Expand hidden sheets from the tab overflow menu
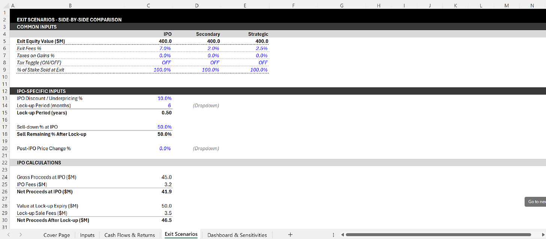 pos(333,235)
